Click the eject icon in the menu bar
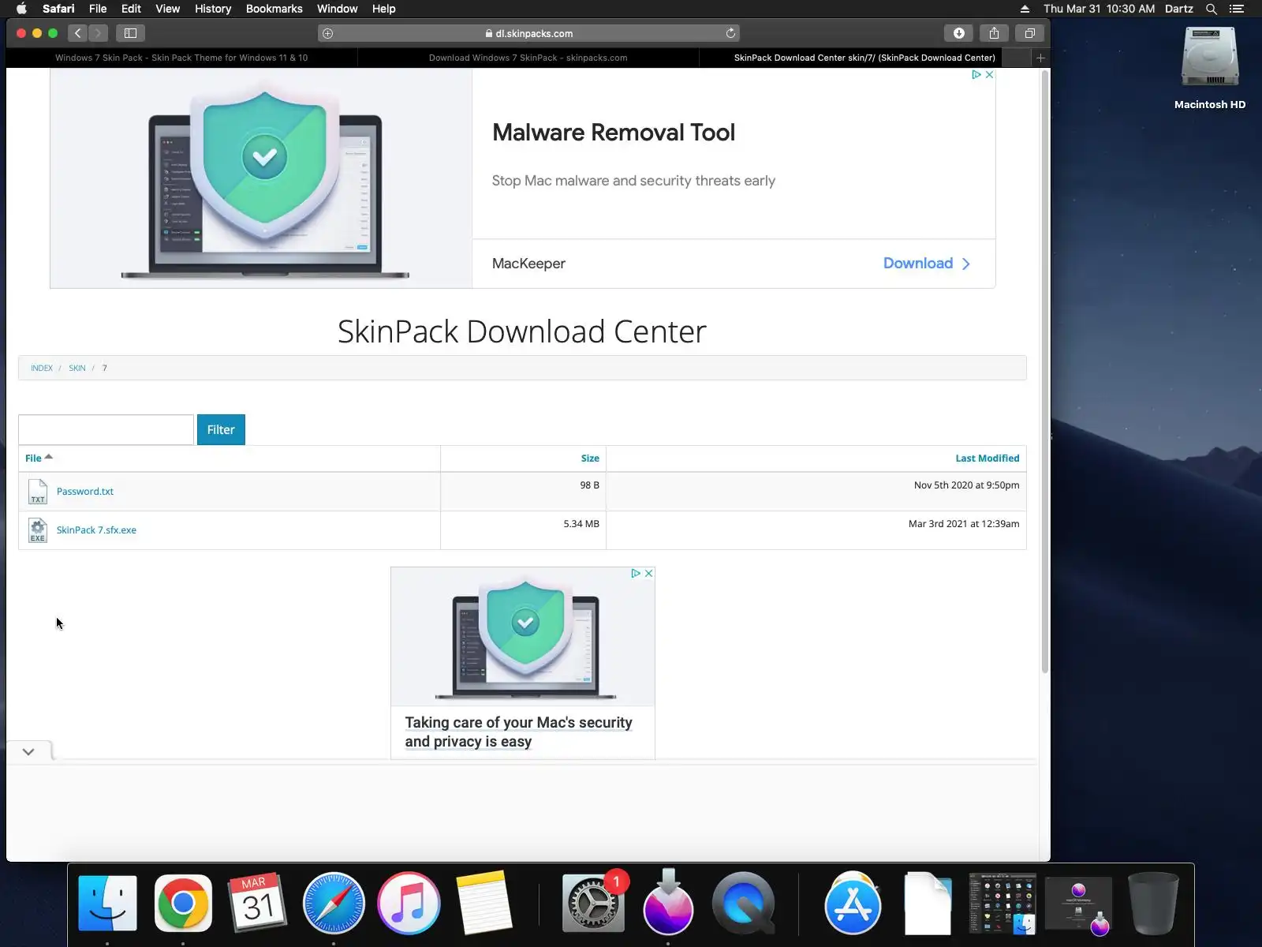 (x=1025, y=9)
